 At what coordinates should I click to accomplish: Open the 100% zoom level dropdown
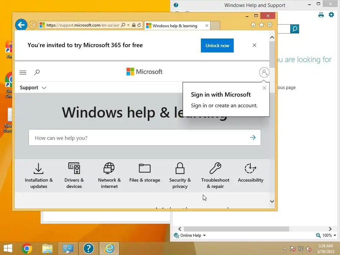pos(329,235)
